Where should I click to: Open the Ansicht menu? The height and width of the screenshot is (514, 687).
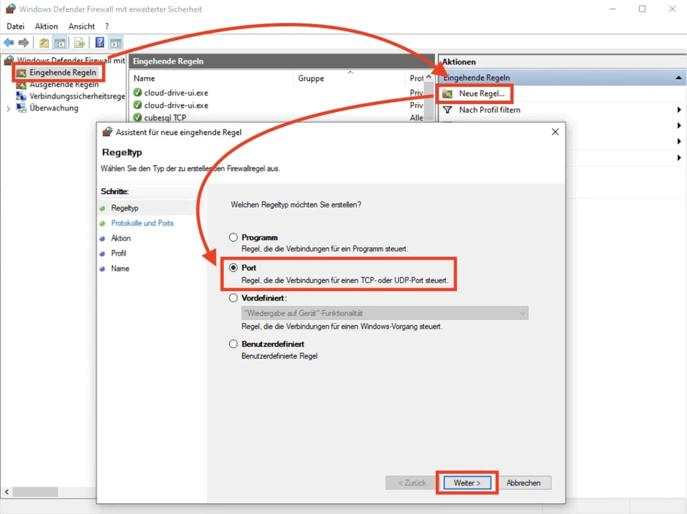tap(82, 26)
